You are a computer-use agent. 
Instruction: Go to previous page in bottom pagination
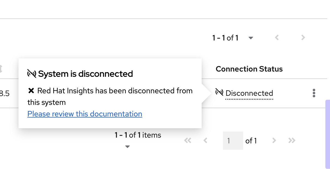(205, 141)
